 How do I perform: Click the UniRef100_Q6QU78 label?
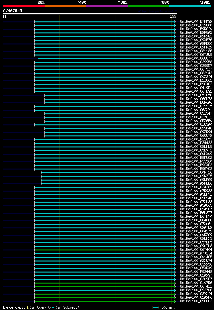[196, 99]
